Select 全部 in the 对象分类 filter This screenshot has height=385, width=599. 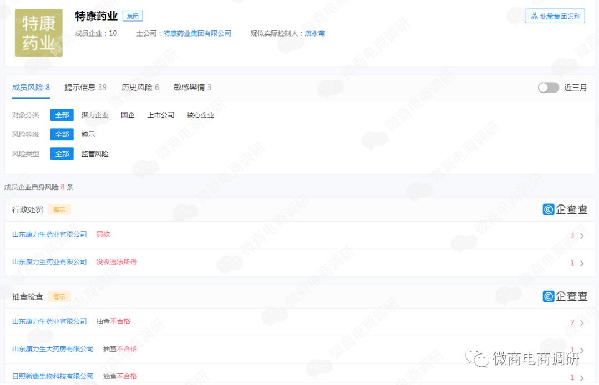click(x=62, y=115)
